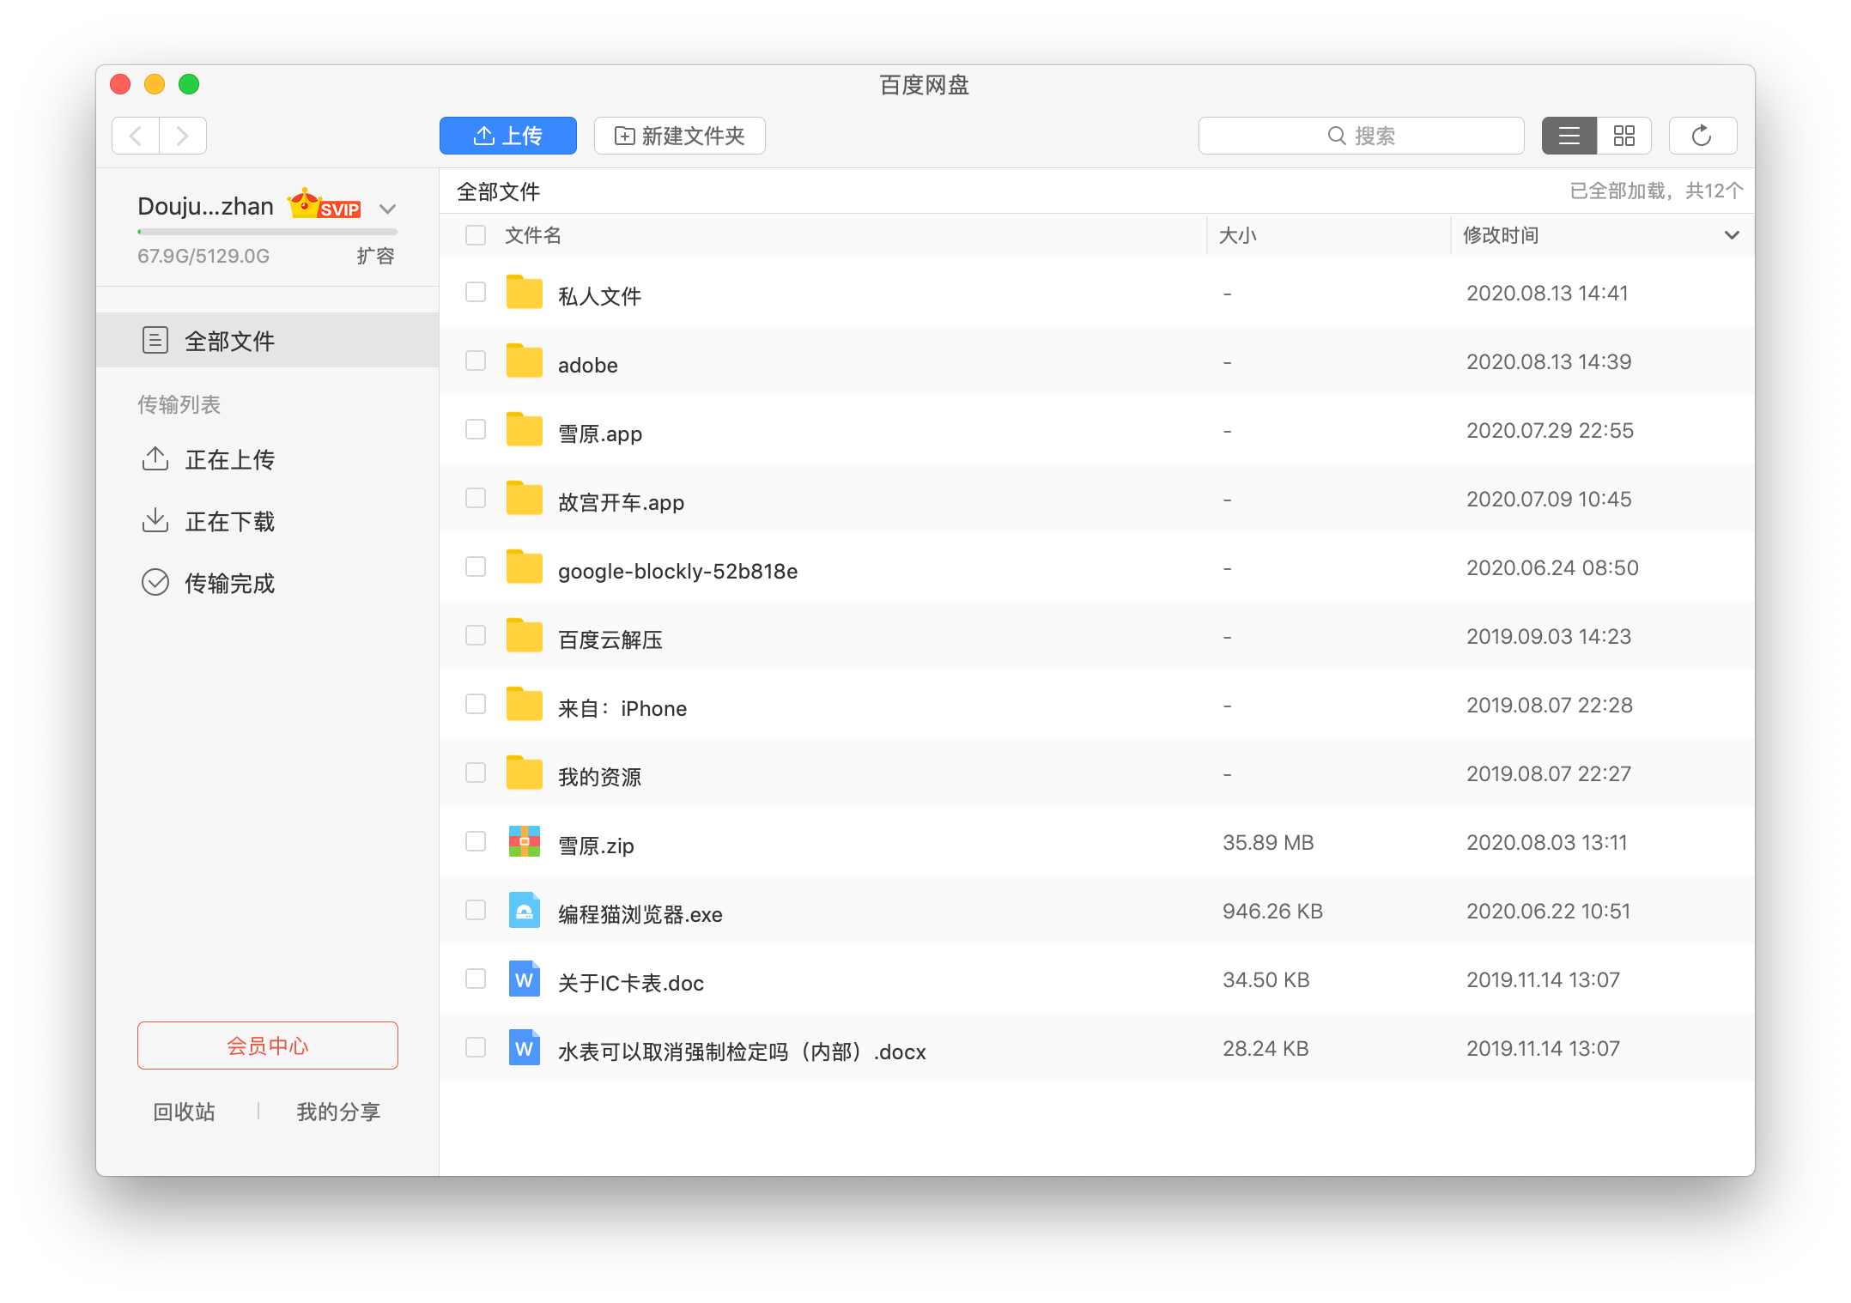1851x1303 pixels.
Task: Check the box for 雪原.app
Action: (x=475, y=430)
